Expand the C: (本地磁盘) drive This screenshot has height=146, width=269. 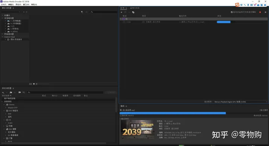pos(5,21)
